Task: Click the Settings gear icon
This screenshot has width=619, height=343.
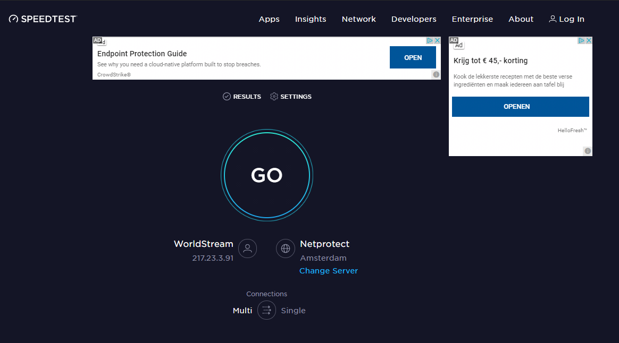Action: [274, 97]
